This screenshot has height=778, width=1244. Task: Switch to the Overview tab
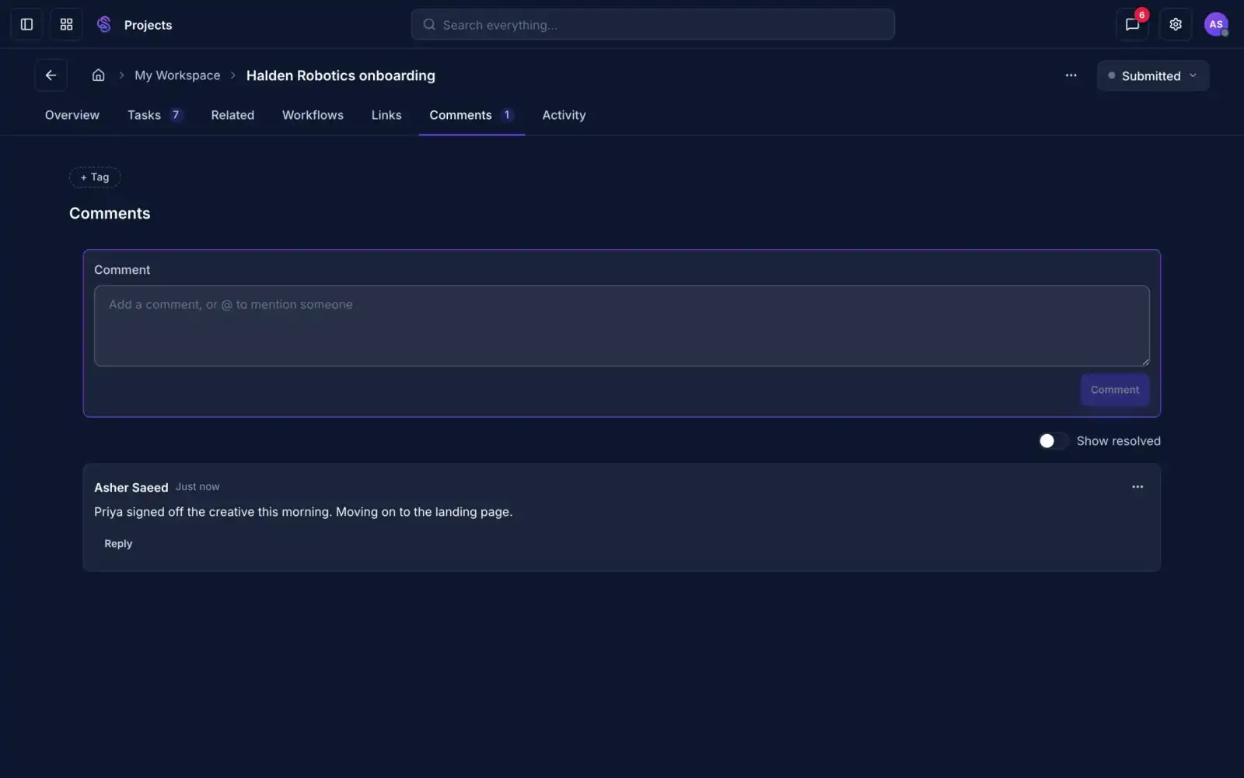pyautogui.click(x=72, y=115)
